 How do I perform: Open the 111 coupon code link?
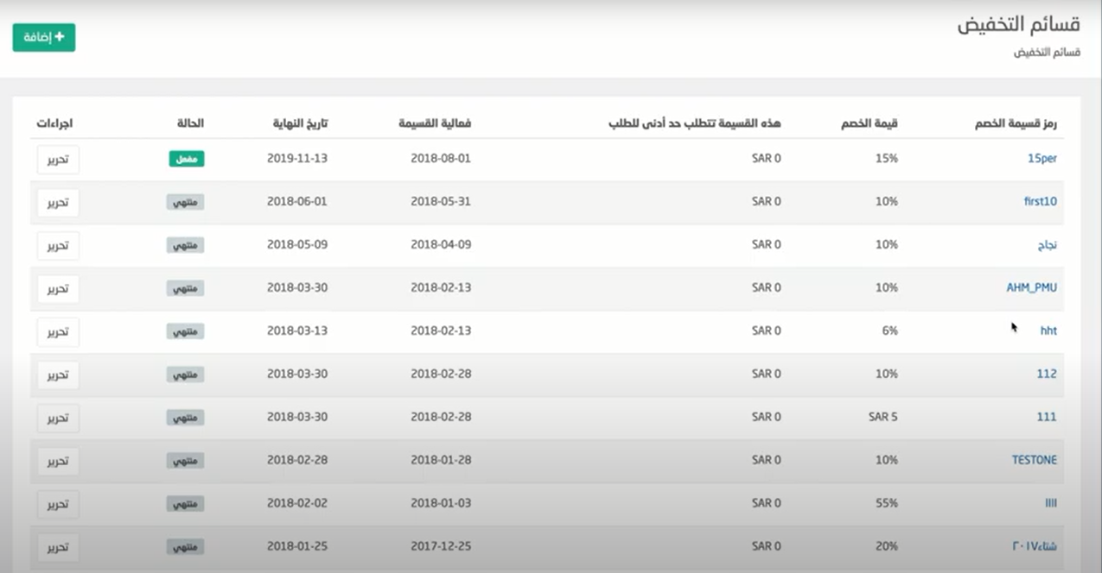click(1047, 418)
